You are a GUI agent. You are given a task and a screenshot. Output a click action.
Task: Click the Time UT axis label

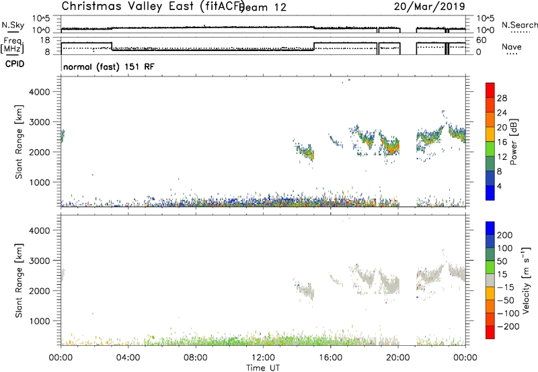coord(263,368)
